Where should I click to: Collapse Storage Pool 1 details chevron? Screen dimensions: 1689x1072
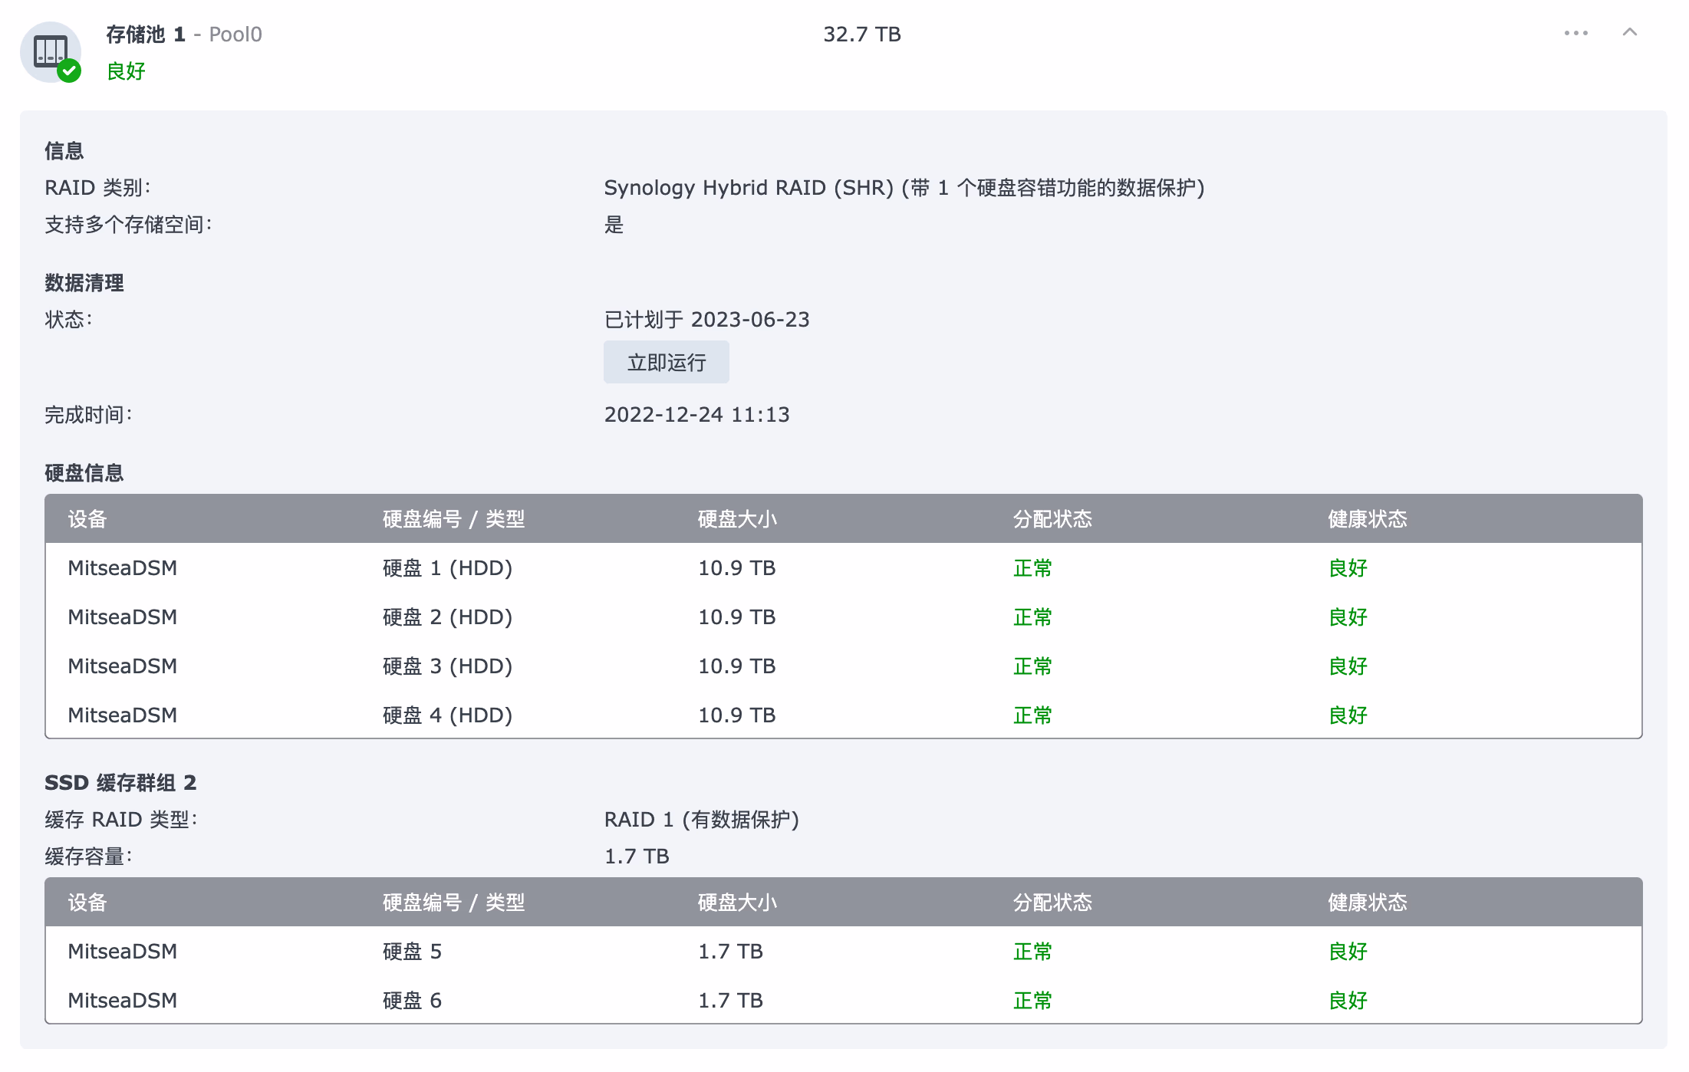(1630, 32)
